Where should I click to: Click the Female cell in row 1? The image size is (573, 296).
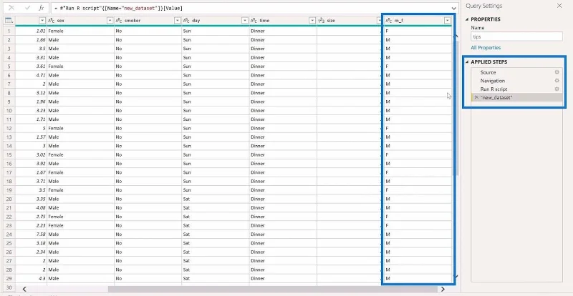(x=80, y=31)
